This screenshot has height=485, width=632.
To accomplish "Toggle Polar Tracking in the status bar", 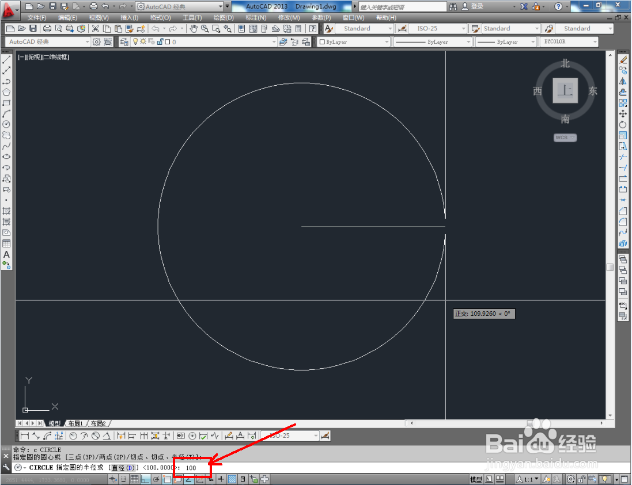I will coord(156,479).
